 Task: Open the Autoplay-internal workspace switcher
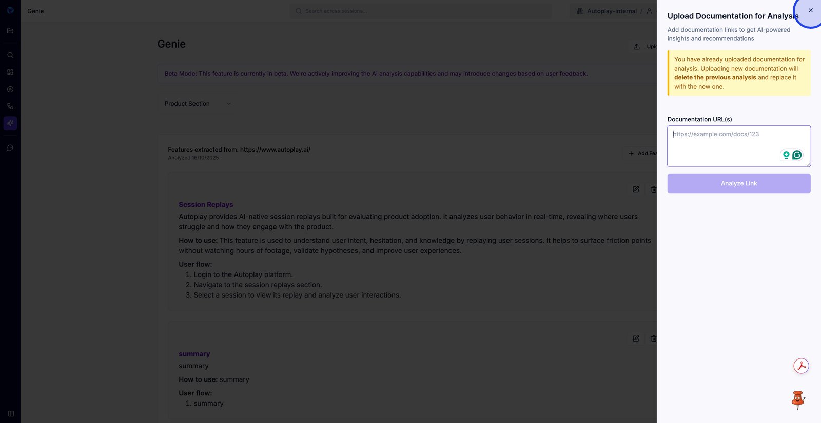(x=612, y=11)
